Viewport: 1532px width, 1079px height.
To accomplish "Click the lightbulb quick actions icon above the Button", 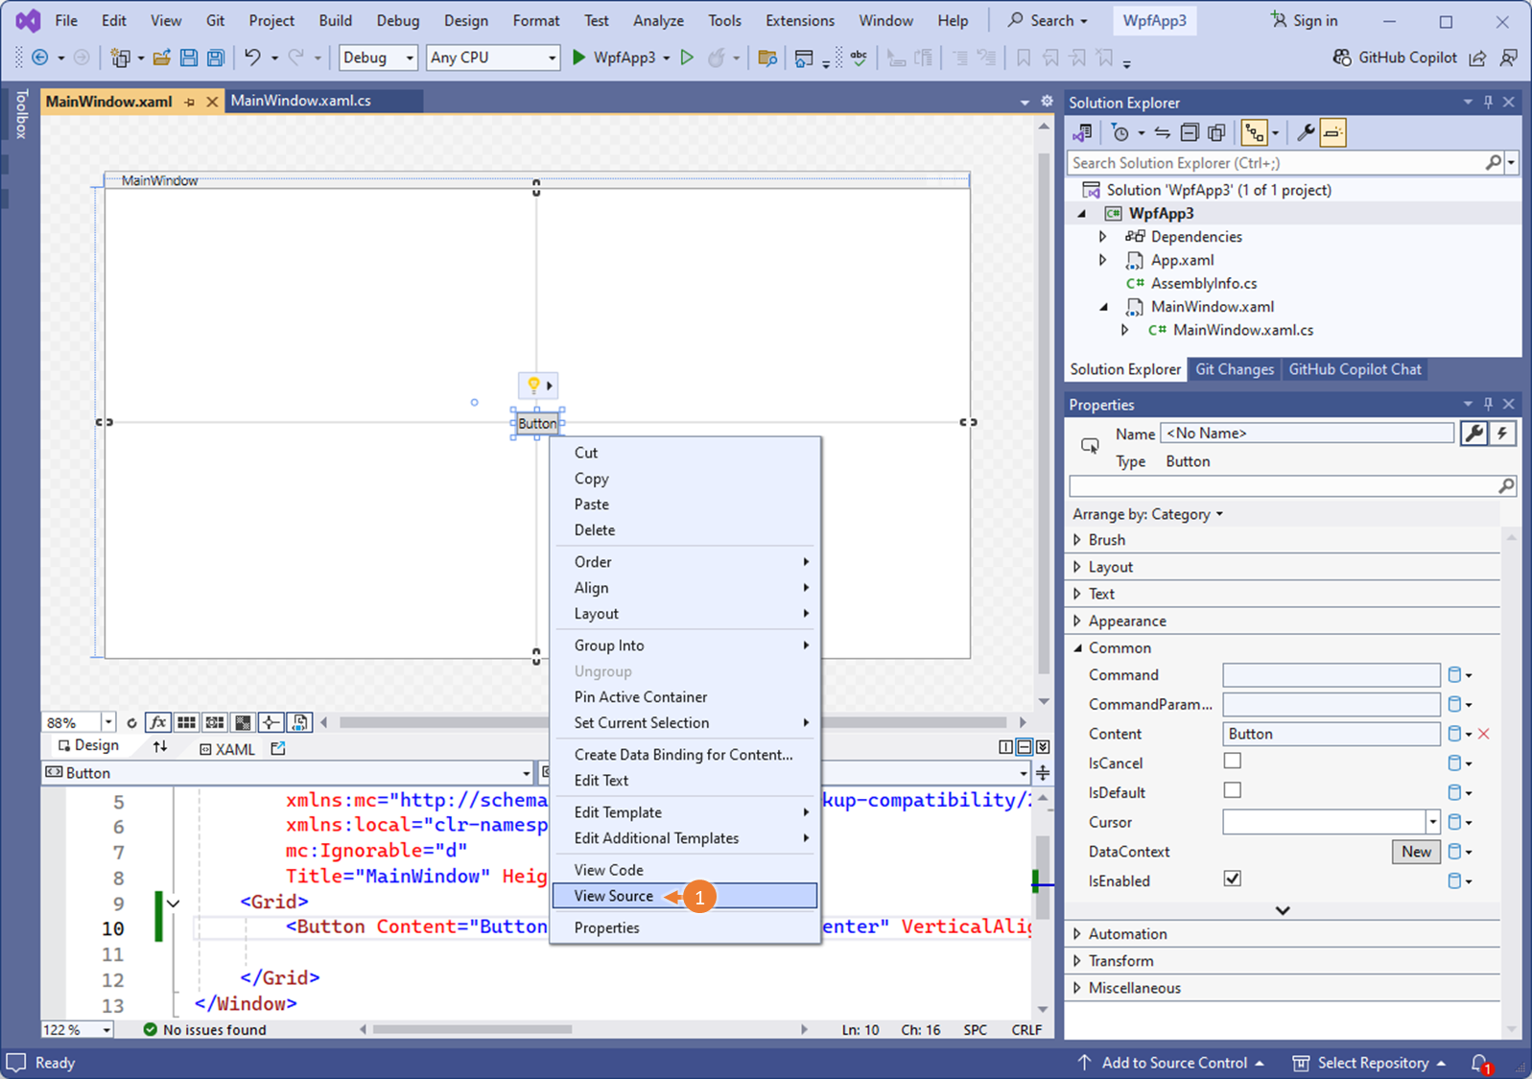I will point(533,386).
